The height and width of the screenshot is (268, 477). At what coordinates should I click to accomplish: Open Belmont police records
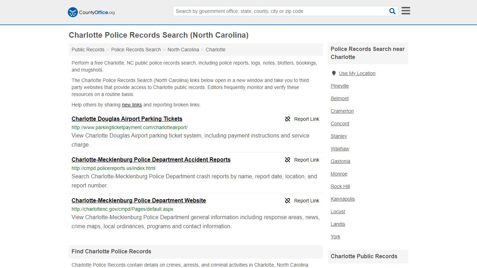click(339, 98)
